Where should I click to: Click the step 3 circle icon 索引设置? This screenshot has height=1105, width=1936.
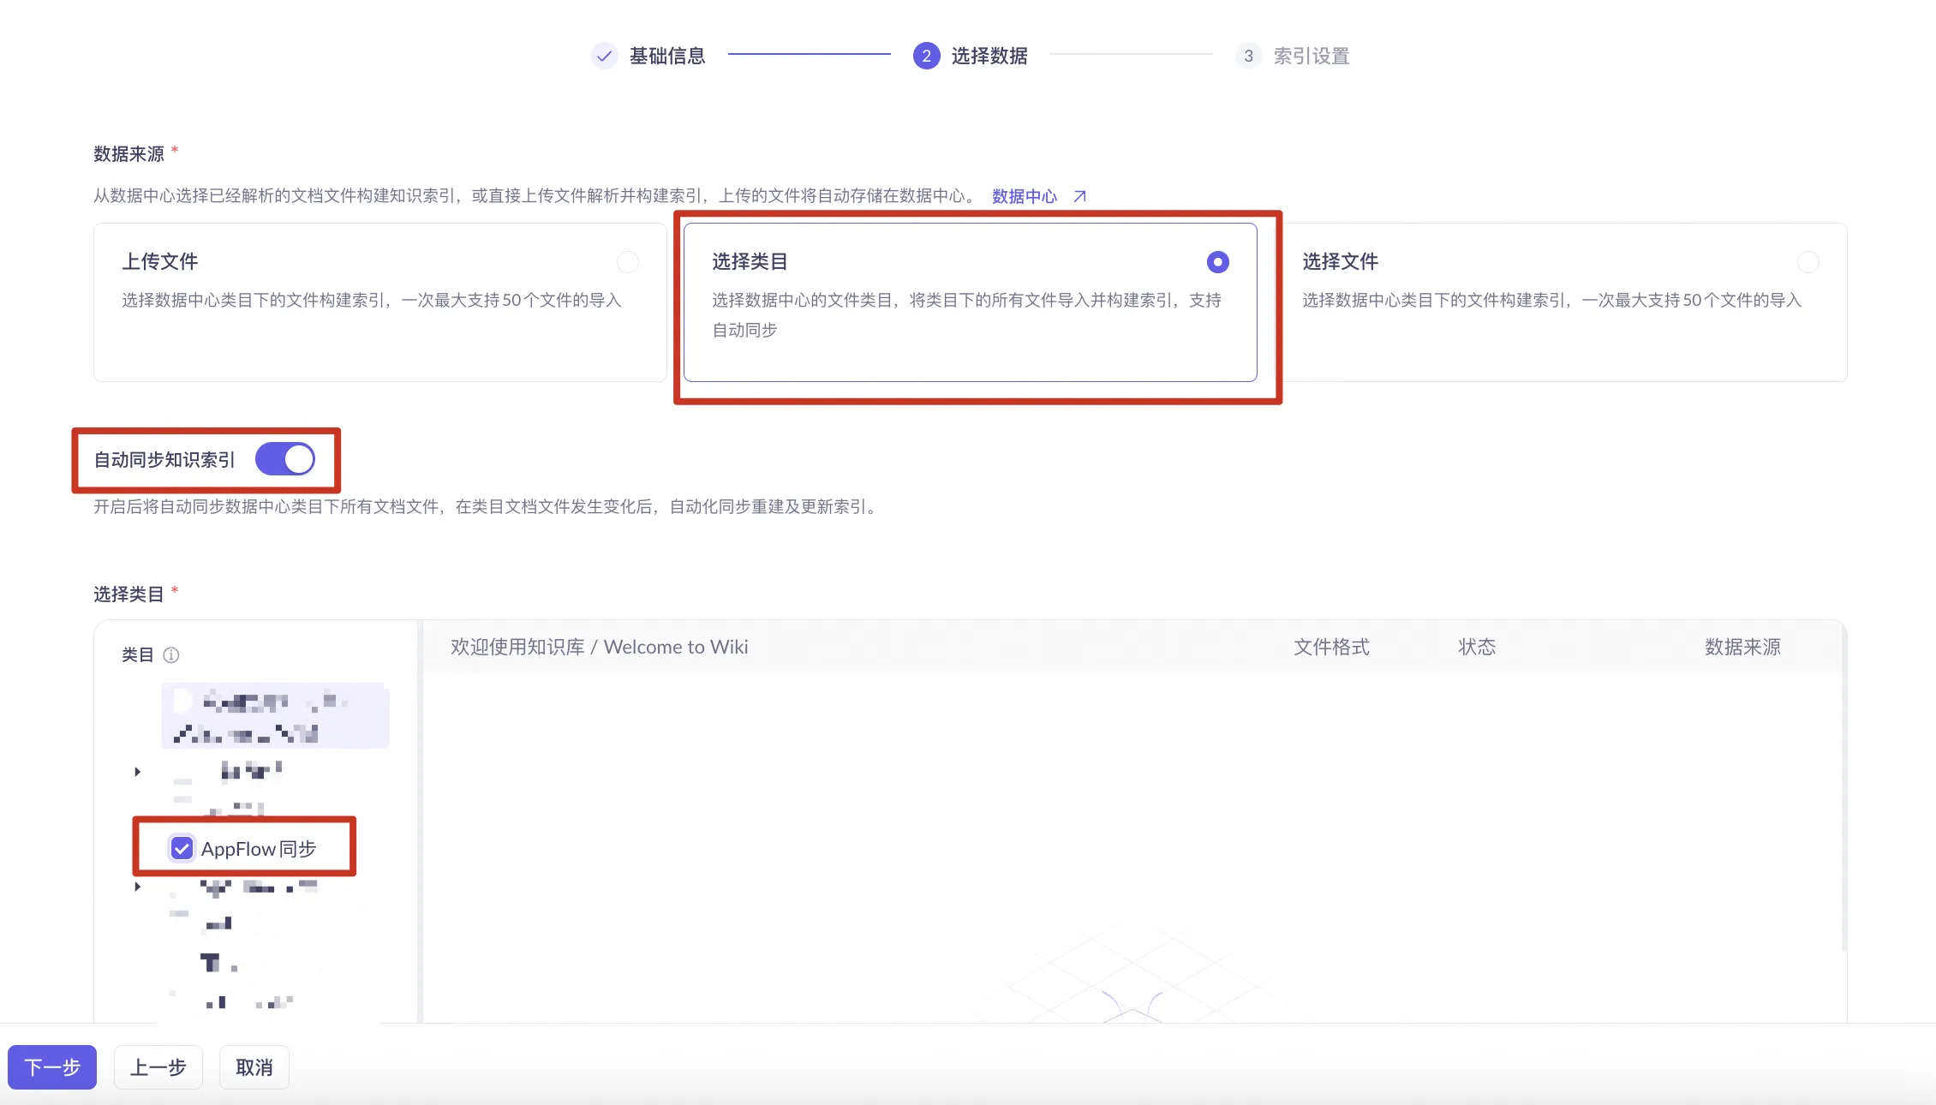click(1248, 56)
